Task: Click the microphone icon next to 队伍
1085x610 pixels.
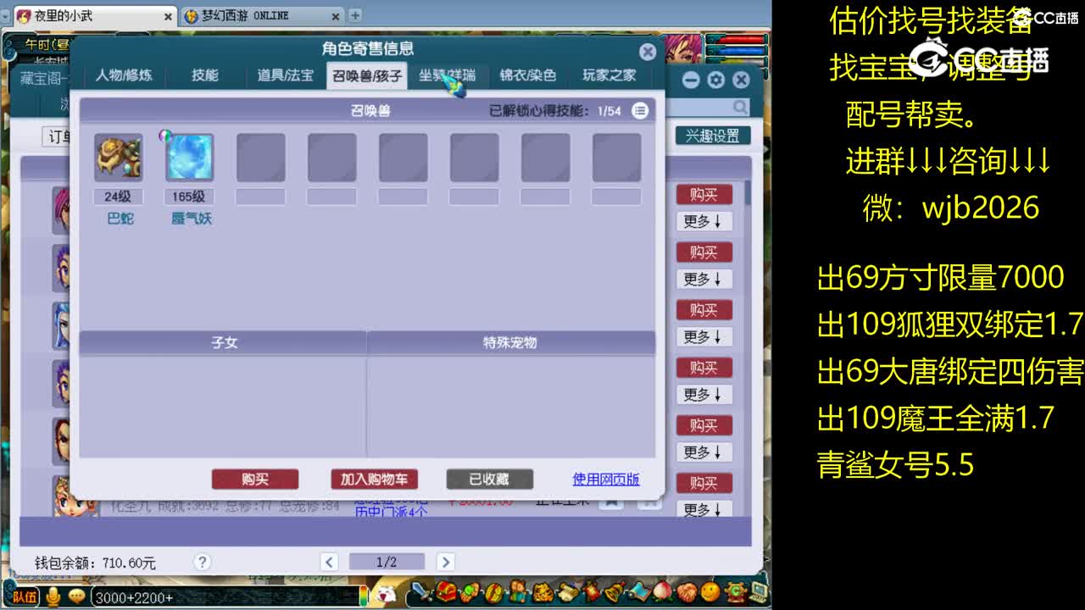Action: pyautogui.click(x=53, y=596)
